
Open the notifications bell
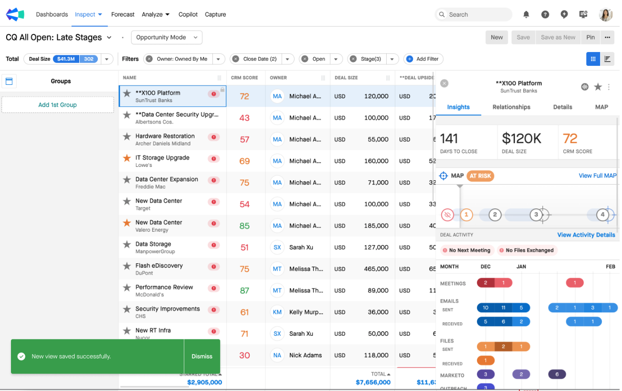click(526, 14)
